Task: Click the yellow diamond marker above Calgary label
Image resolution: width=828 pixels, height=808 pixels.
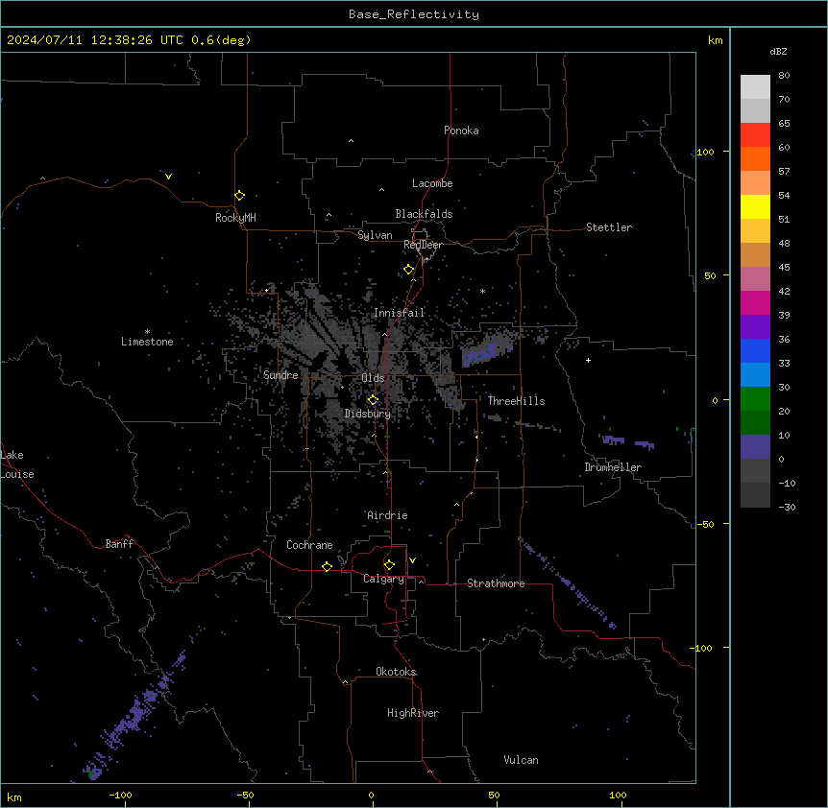Action: tap(389, 565)
